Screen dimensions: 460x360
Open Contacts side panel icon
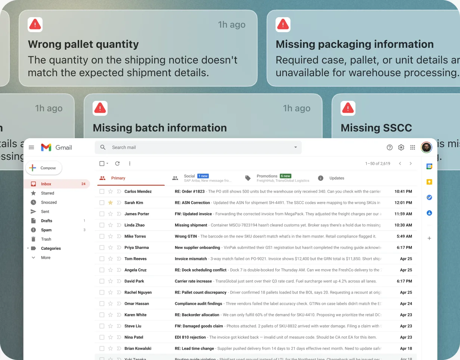(x=429, y=213)
